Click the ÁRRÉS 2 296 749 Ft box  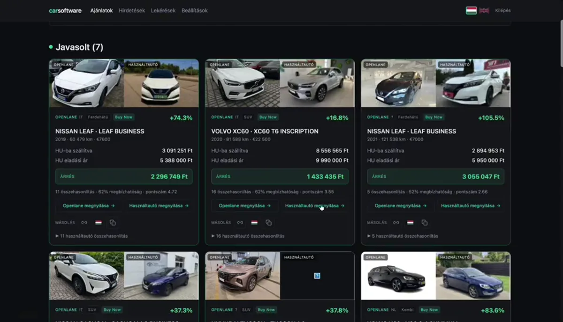(124, 176)
